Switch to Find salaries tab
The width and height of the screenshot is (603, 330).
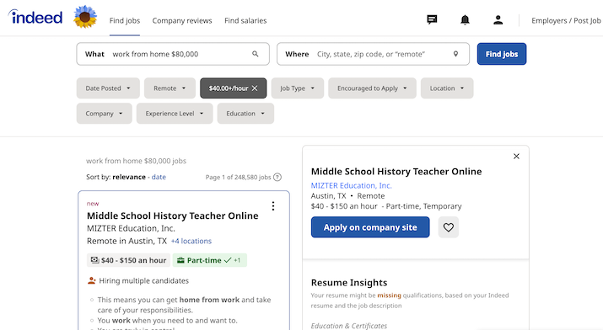click(x=245, y=21)
